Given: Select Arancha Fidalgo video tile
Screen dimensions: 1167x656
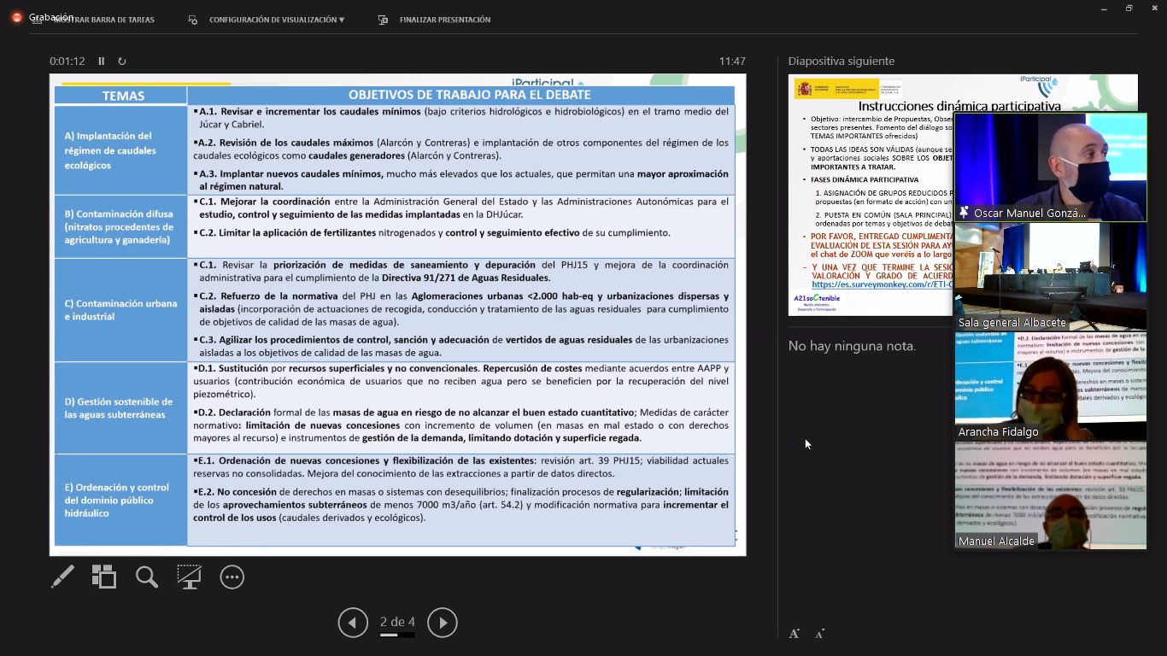Looking at the screenshot, I should point(1050,386).
